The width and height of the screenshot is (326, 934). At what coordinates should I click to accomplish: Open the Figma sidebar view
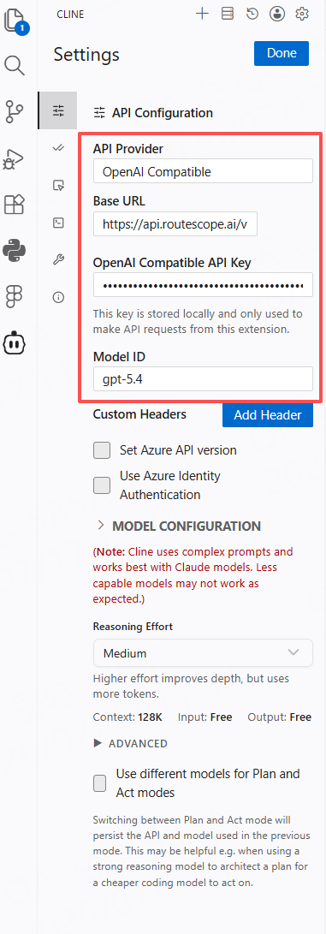[15, 296]
